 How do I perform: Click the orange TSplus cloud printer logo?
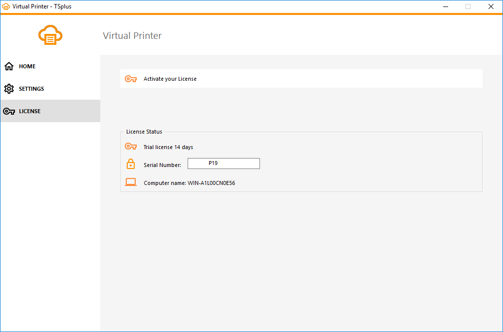pos(50,35)
